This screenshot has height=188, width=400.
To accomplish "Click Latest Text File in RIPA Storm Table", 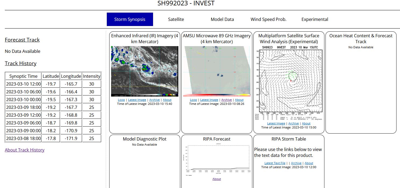I will (275, 163).
